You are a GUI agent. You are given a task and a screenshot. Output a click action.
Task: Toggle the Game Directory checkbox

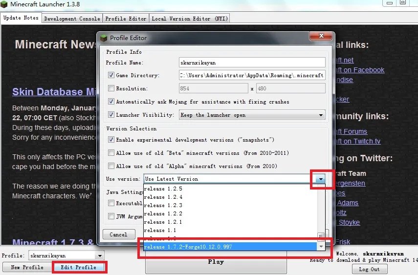pyautogui.click(x=111, y=75)
